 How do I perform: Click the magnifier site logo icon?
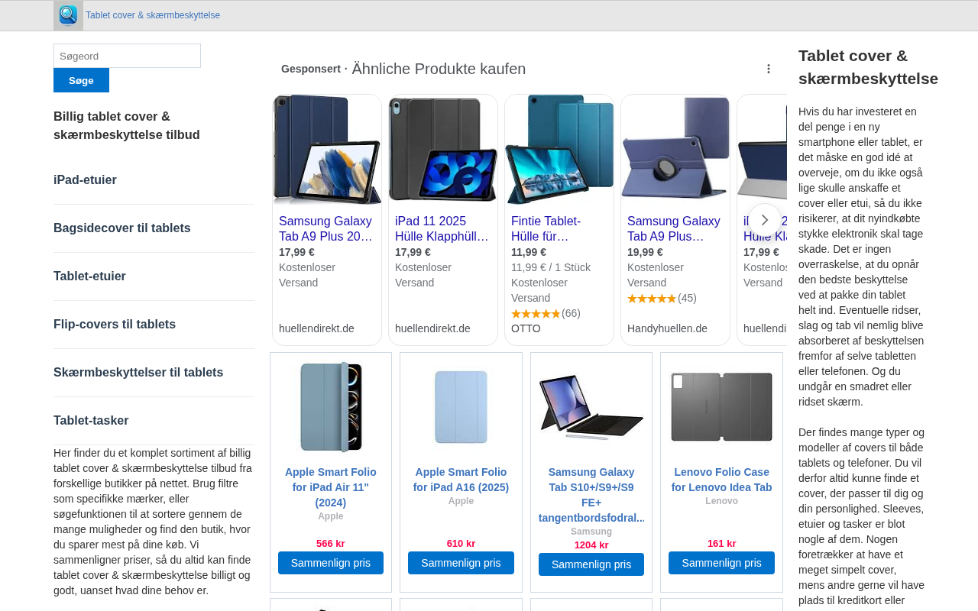68,15
